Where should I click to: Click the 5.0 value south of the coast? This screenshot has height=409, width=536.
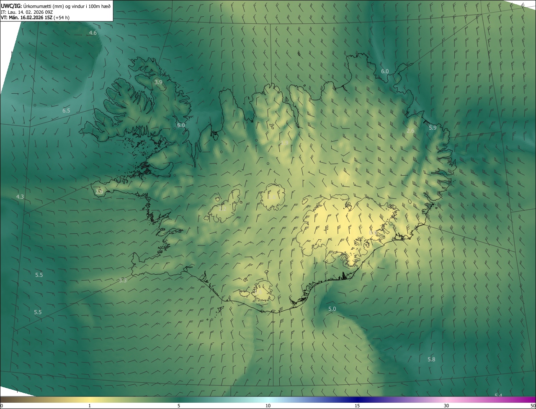pyautogui.click(x=332, y=309)
